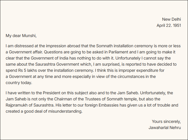
Task: Click the salutation "My dear Munshi,"
Action: [21, 36]
